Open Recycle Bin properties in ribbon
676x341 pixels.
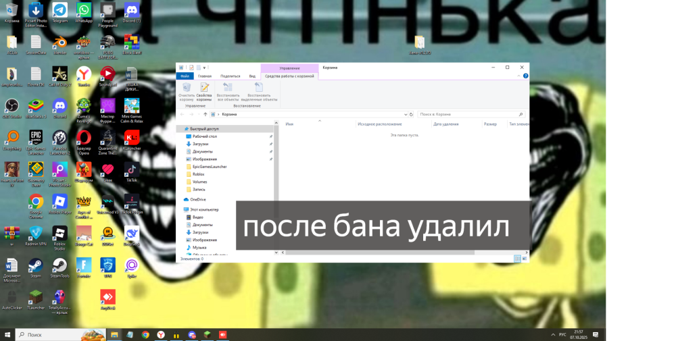204,92
